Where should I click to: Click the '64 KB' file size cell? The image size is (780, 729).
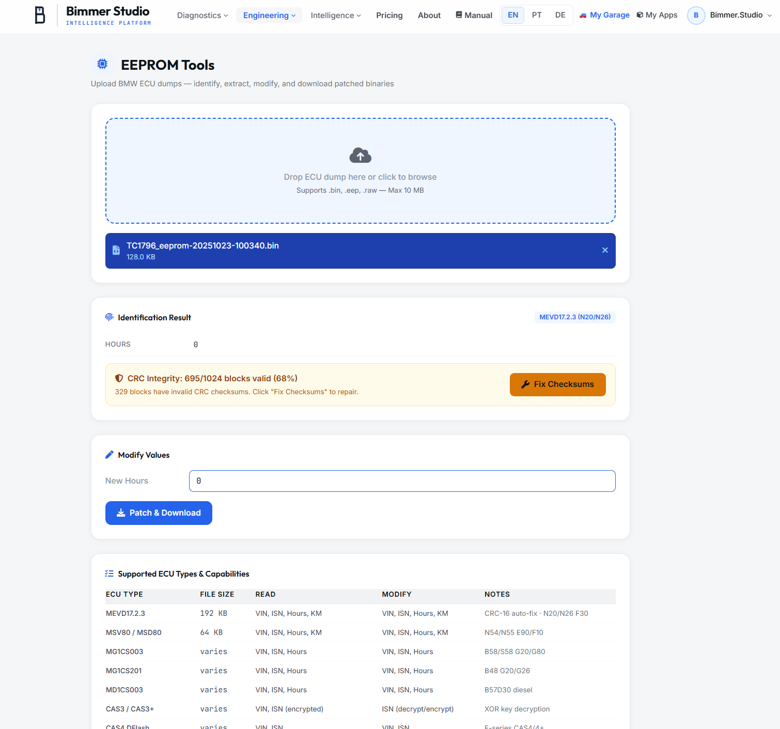click(x=212, y=632)
